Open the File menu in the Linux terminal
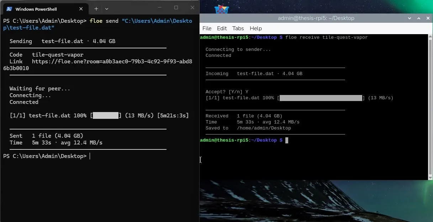Screen dimensions: 433x222 point(207,28)
